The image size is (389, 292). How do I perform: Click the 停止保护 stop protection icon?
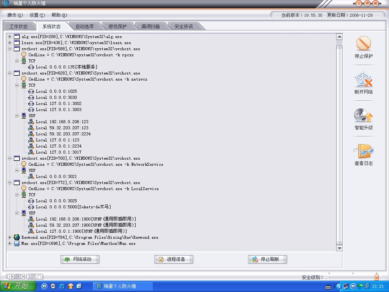click(364, 44)
